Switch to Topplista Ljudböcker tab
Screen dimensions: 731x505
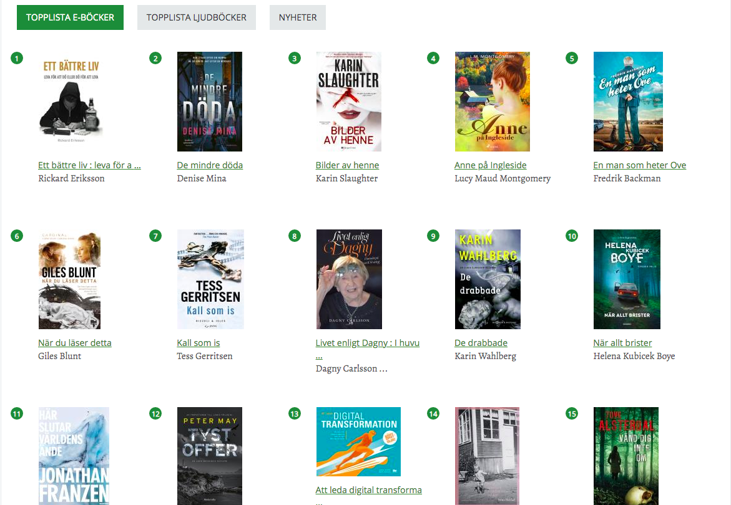click(197, 17)
